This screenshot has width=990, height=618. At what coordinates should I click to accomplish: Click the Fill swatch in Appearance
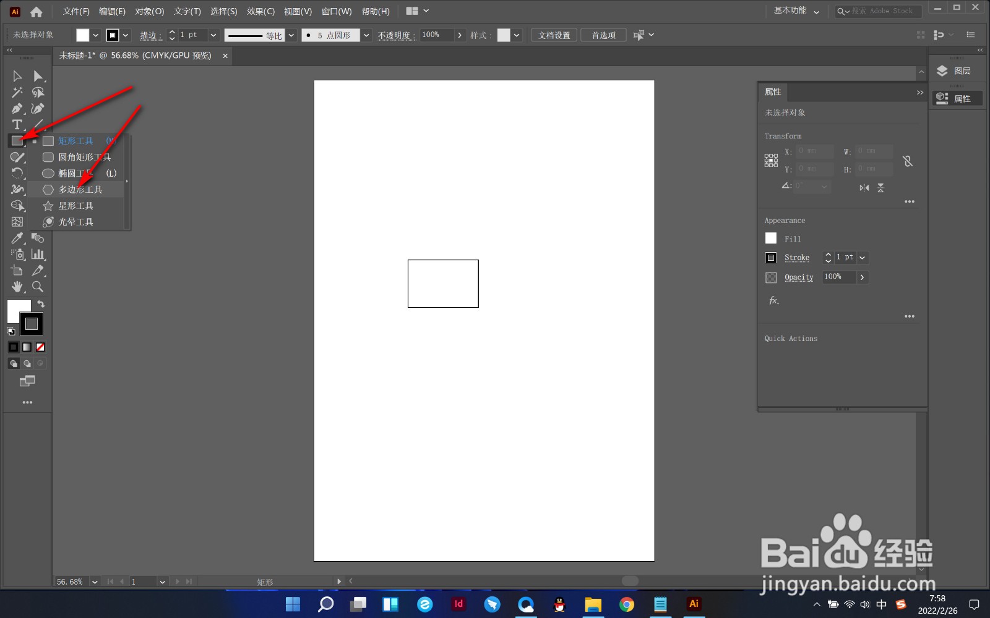pyautogui.click(x=771, y=239)
